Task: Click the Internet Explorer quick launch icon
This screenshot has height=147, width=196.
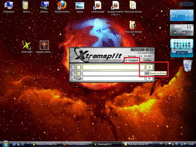Action: click(23, 144)
